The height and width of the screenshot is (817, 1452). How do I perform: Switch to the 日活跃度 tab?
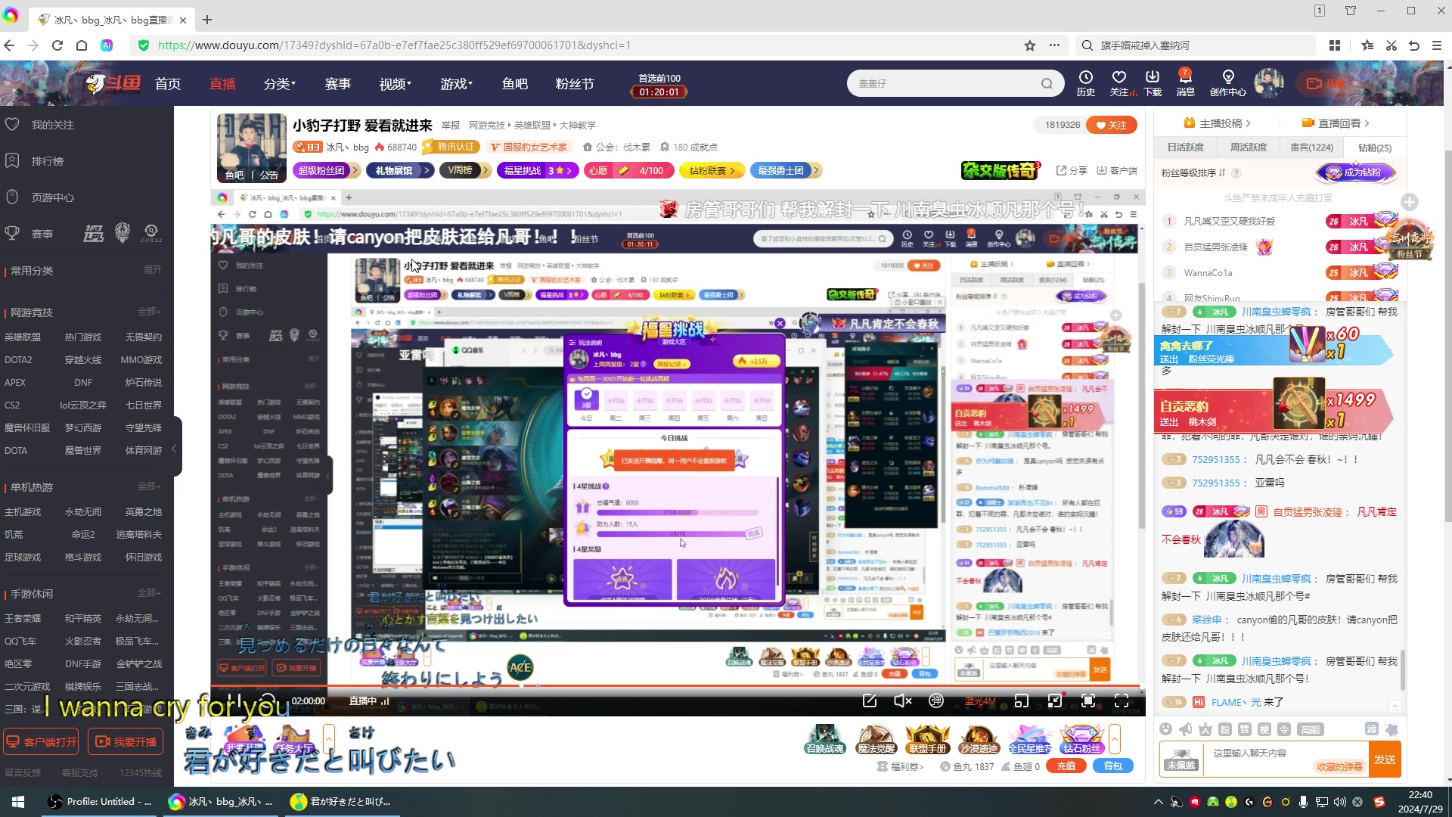(1185, 148)
